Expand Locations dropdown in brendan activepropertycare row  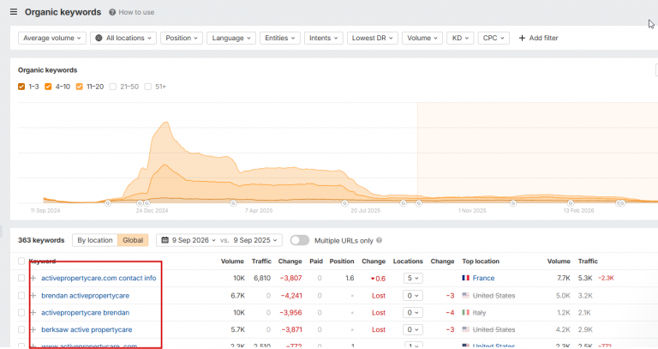coord(413,296)
